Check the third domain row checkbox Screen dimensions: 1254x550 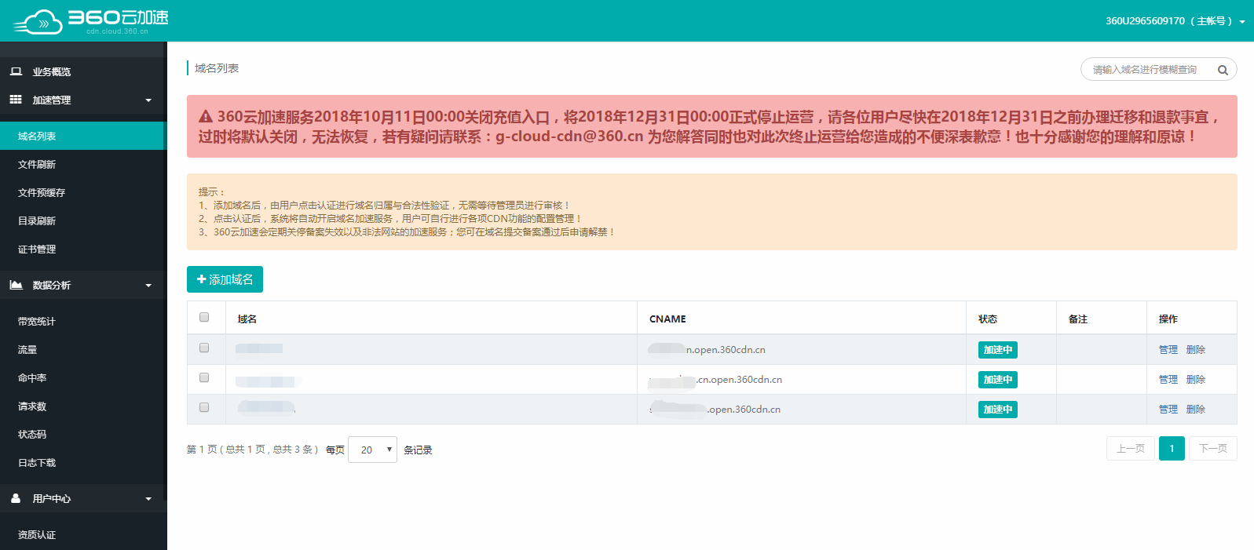click(x=204, y=407)
